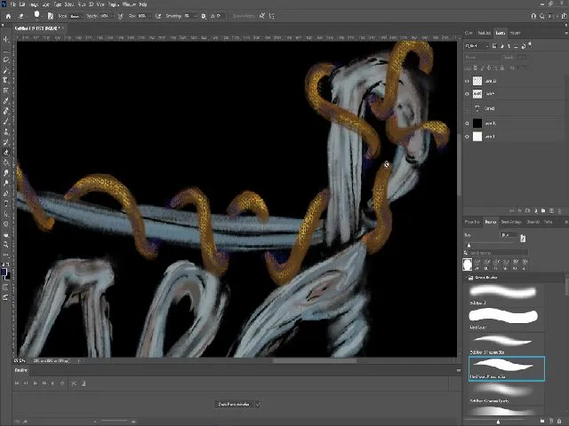Open the Window menu
This screenshot has height=426, width=569.
tap(129, 4)
